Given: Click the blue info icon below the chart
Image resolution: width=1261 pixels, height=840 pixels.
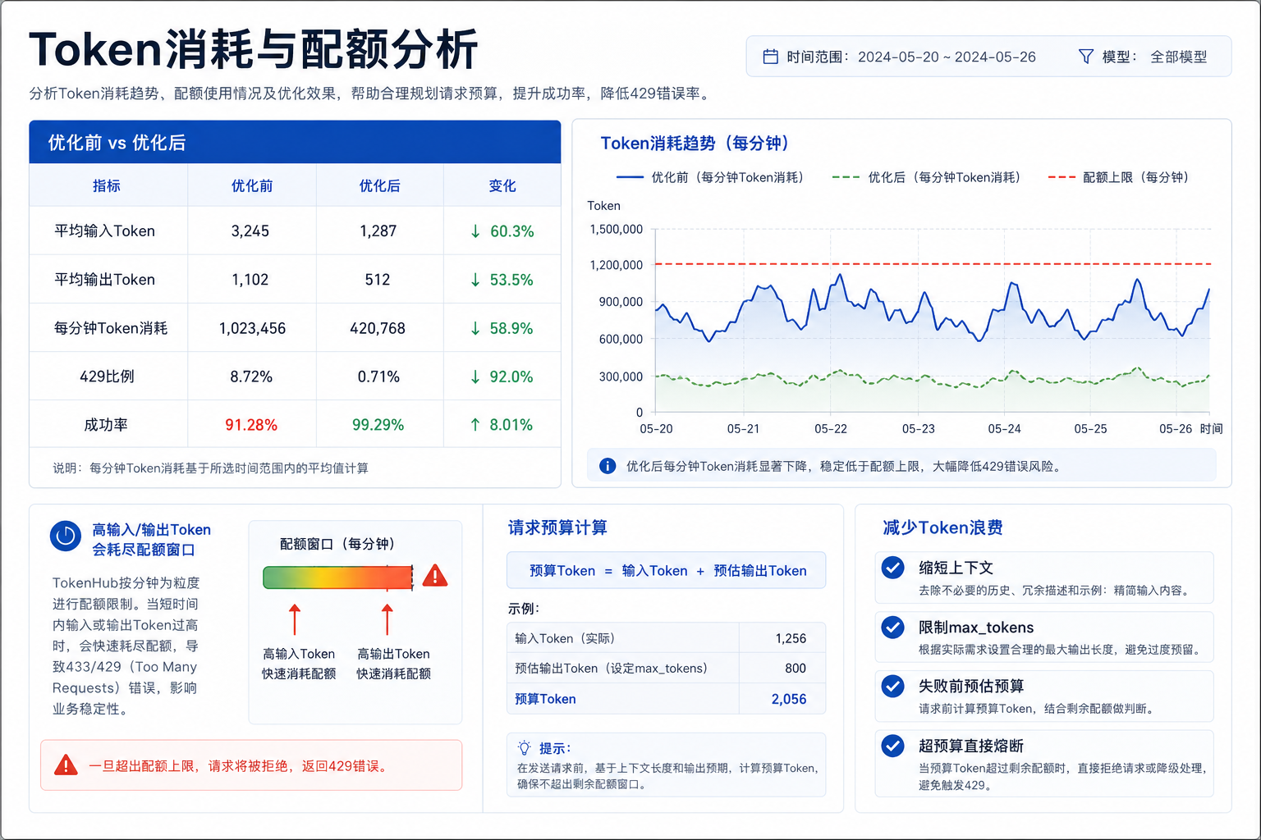Looking at the screenshot, I should (x=608, y=466).
